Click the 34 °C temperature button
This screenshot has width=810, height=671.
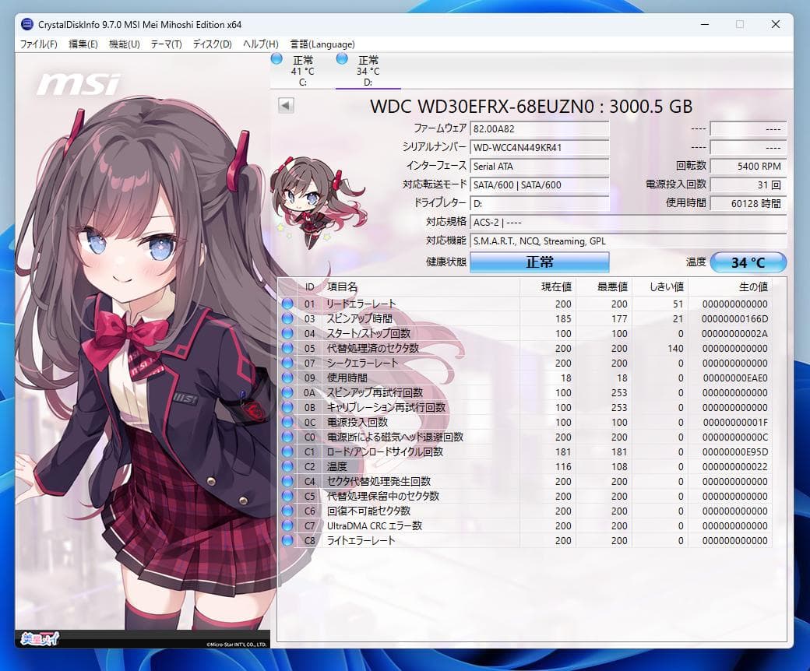[748, 262]
